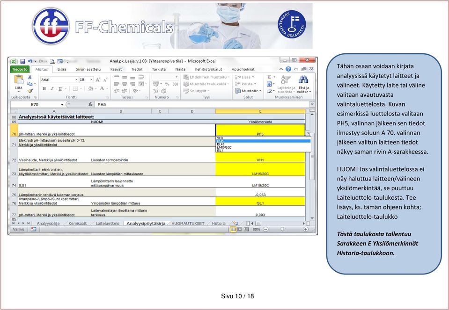
Task: Click the Increase Font Size icon
Action: pyautogui.click(x=98, y=80)
